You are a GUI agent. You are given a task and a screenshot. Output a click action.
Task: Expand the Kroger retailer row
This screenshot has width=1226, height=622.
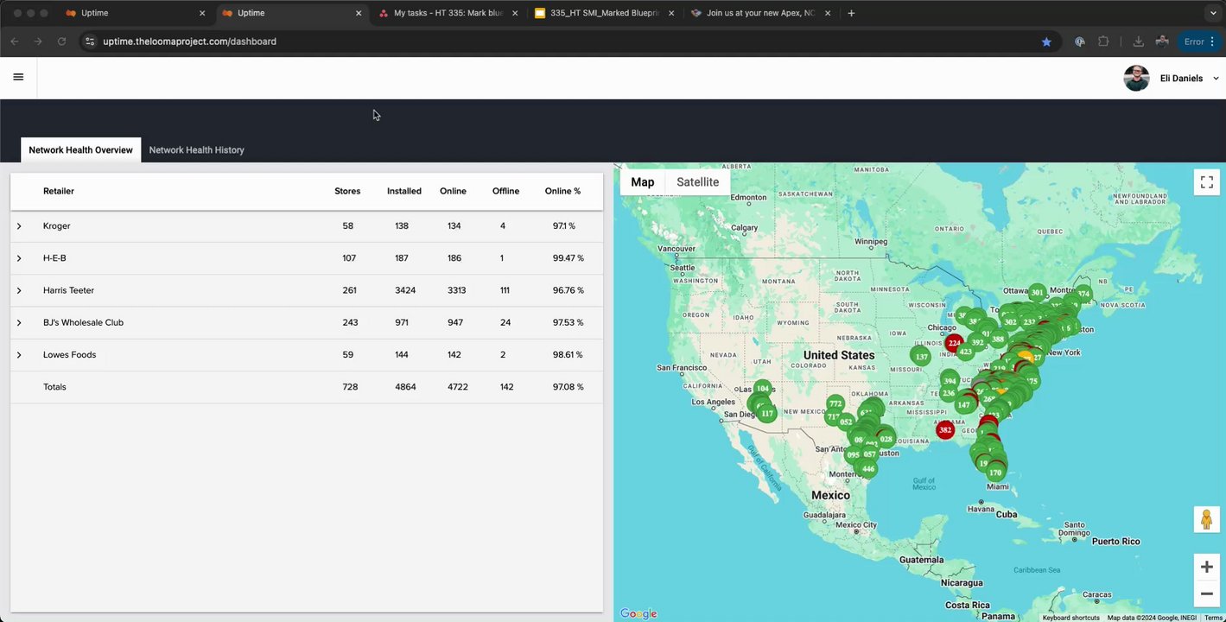(19, 226)
